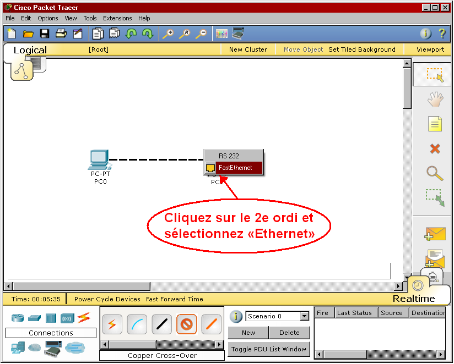Open the View menu
The image size is (454, 364).
pyautogui.click(x=71, y=18)
